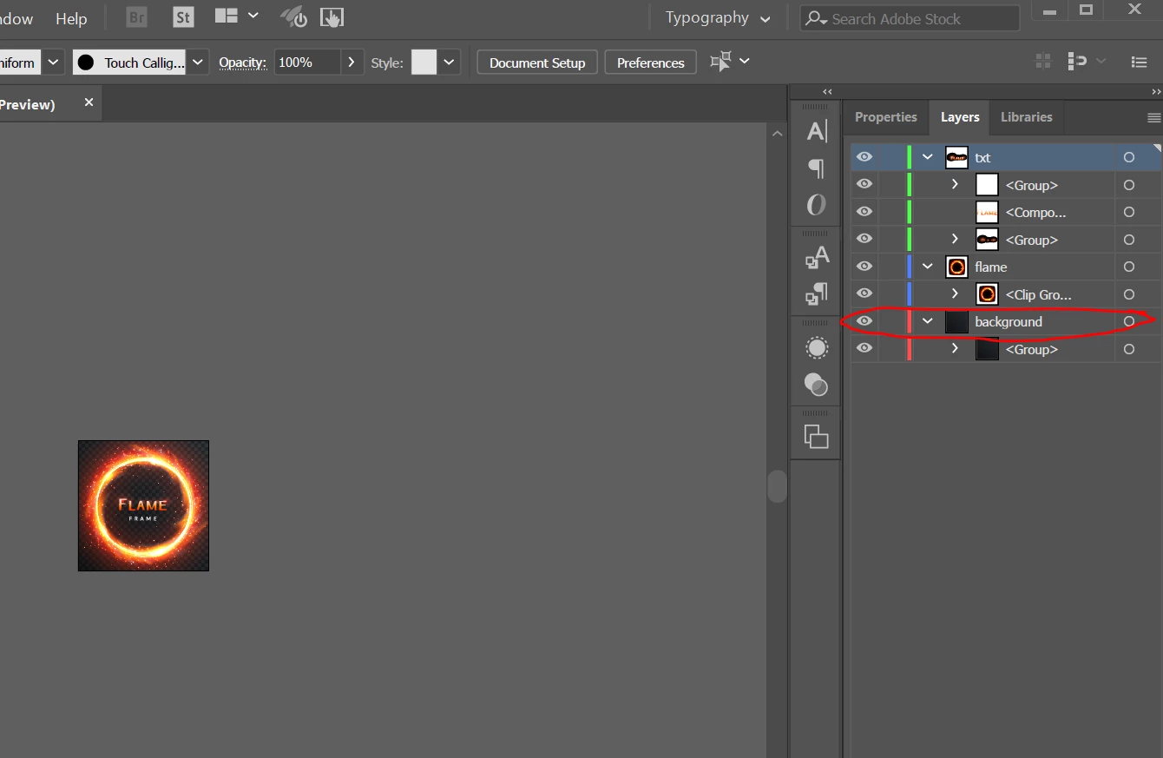The height and width of the screenshot is (758, 1163).
Task: Switch to the Libraries tab
Action: (x=1026, y=117)
